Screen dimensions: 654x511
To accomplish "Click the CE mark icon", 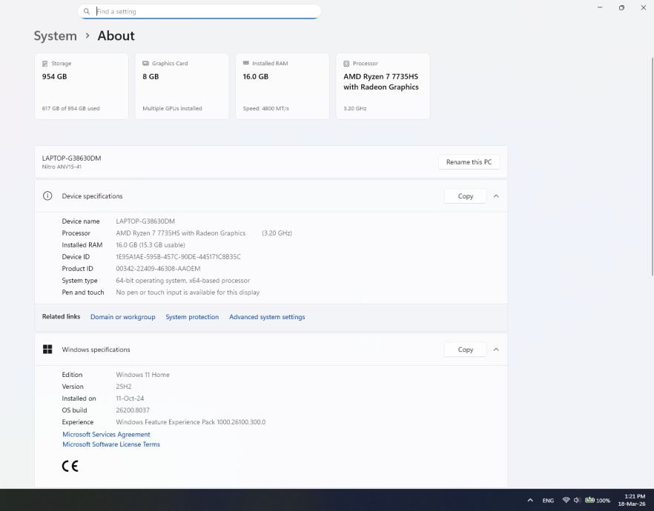I will [70, 466].
